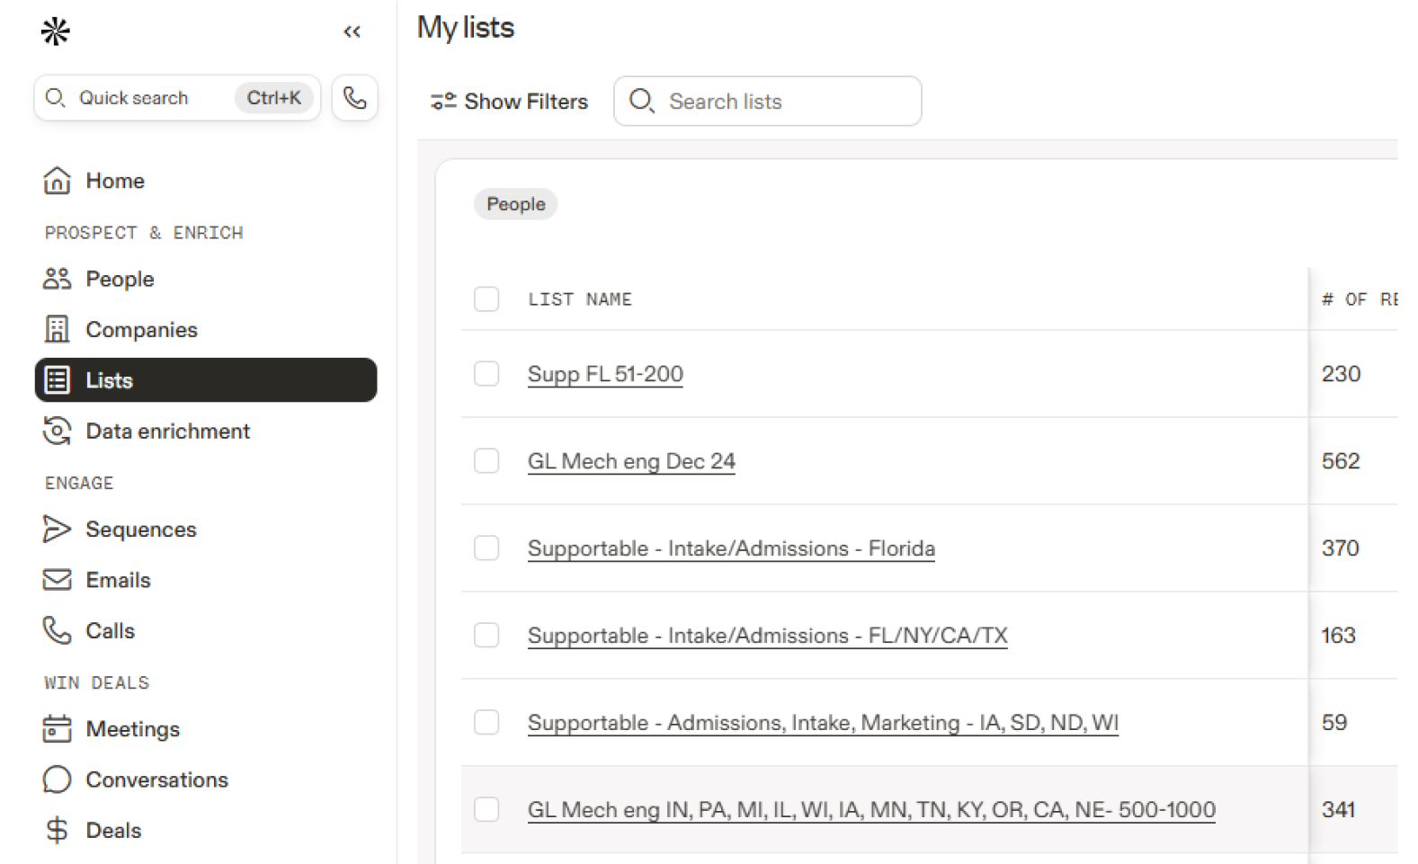Image resolution: width=1418 pixels, height=864 pixels.
Task: Open Data enrichment section
Action: point(167,432)
